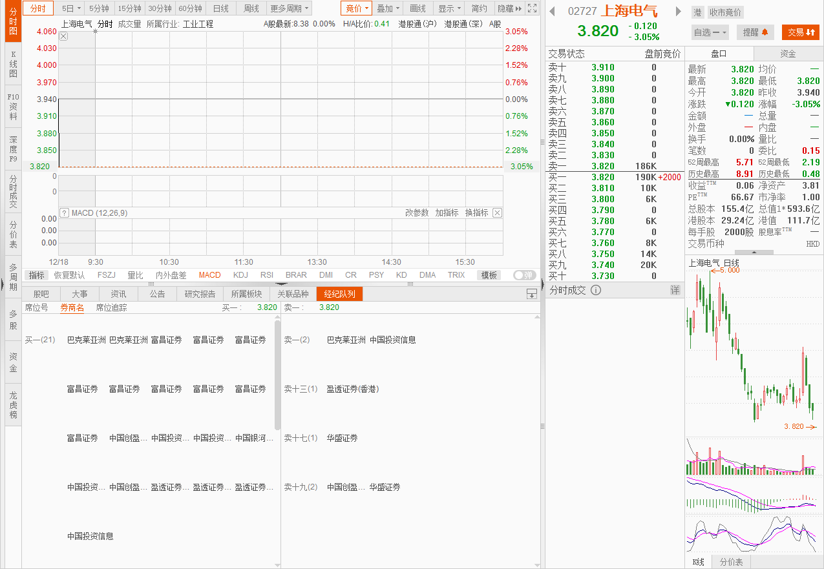Viewport: 824px width, 569px height.
Task: Click the 港 market tag
Action: [x=697, y=12]
